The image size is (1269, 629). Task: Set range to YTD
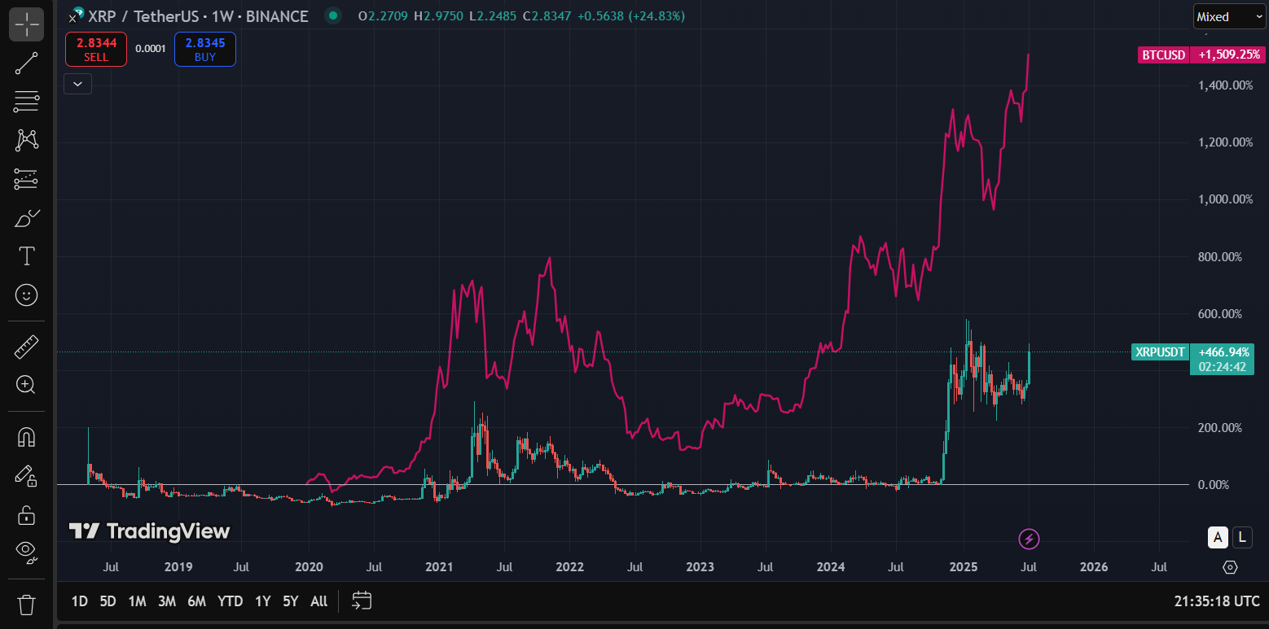230,601
